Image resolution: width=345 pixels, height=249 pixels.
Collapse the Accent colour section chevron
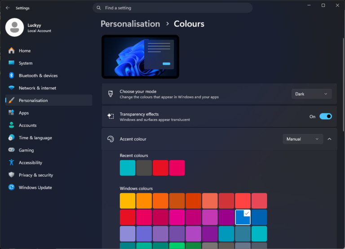point(329,139)
